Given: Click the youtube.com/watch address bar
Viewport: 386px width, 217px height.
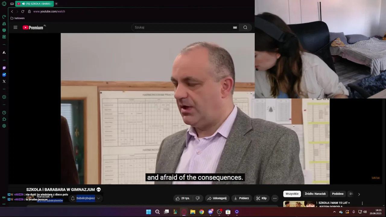Looking at the screenshot, I should [x=49, y=11].
